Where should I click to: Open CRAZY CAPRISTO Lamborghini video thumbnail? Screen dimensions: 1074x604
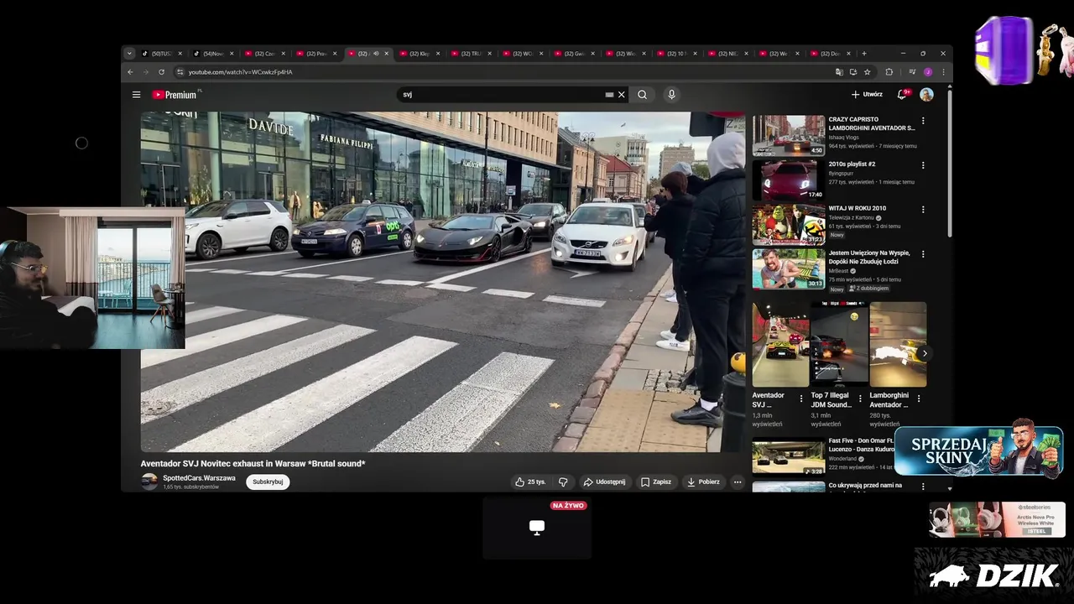click(788, 136)
